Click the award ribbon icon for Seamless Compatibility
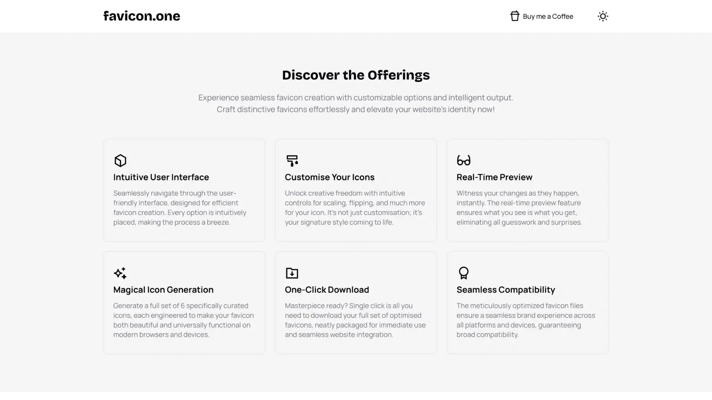712x400 pixels. tap(464, 273)
